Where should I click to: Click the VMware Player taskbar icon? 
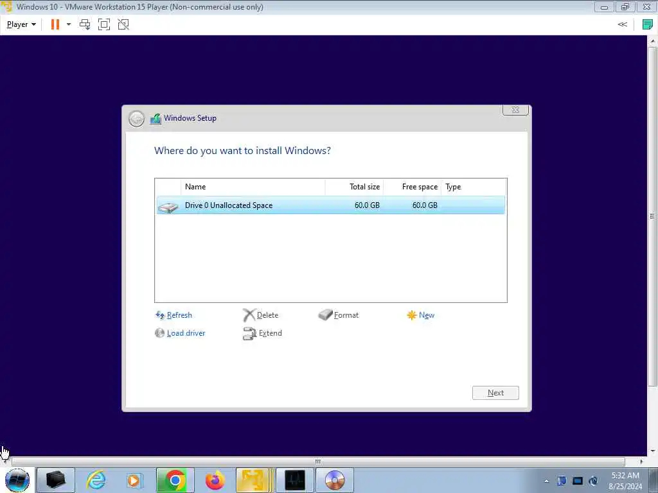click(253, 480)
